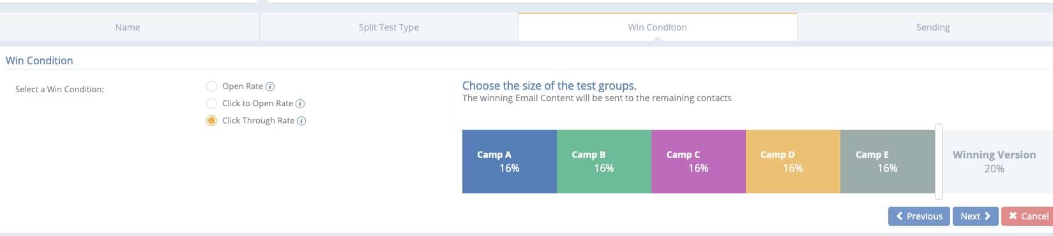Click the X icon on the Cancel button
This screenshot has height=236, width=1053.
click(x=1013, y=216)
